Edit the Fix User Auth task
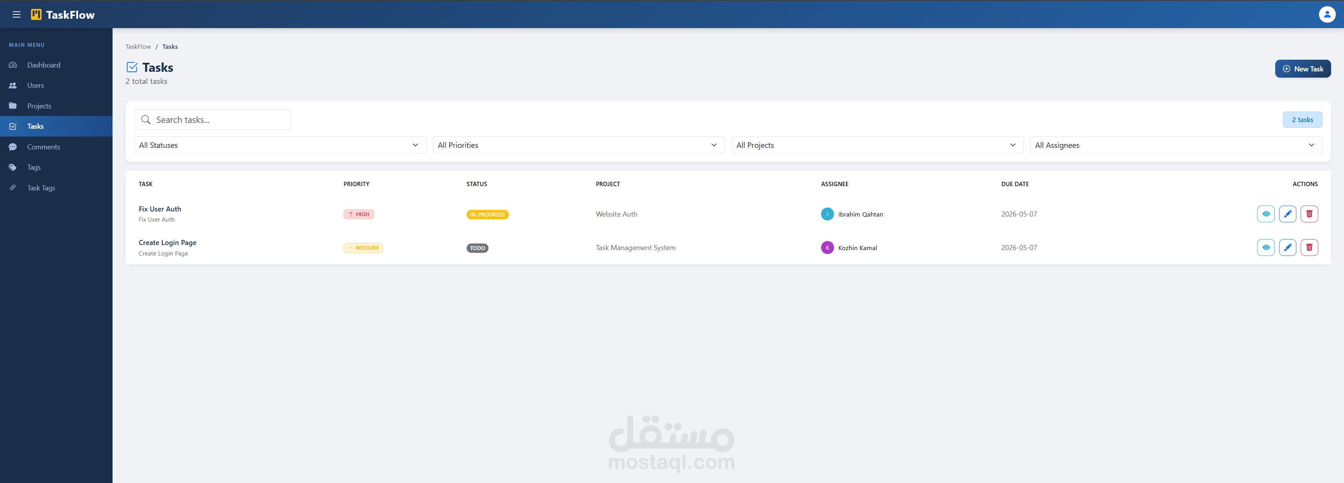 tap(1288, 214)
